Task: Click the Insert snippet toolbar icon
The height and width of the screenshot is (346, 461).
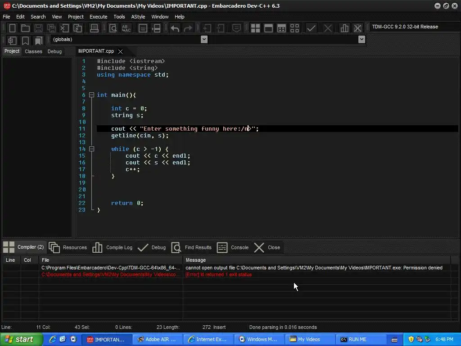Action: pos(12,40)
